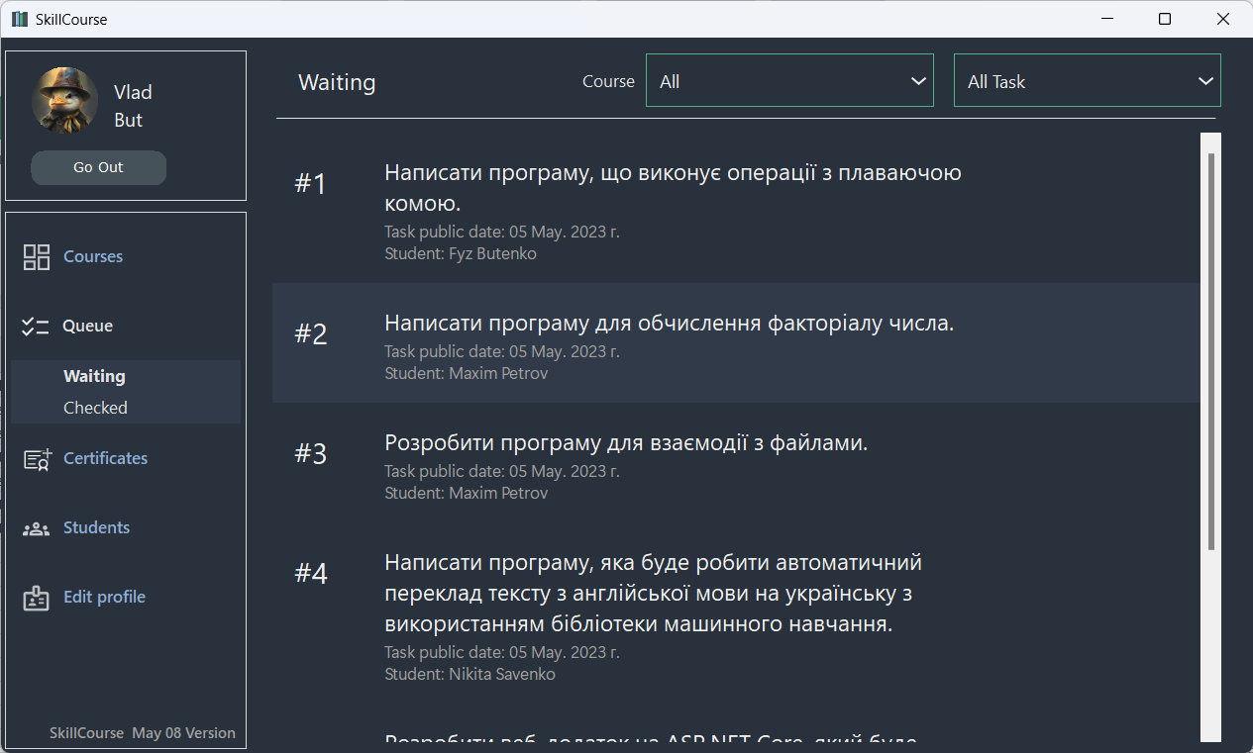Click the Students people icon

(36, 527)
